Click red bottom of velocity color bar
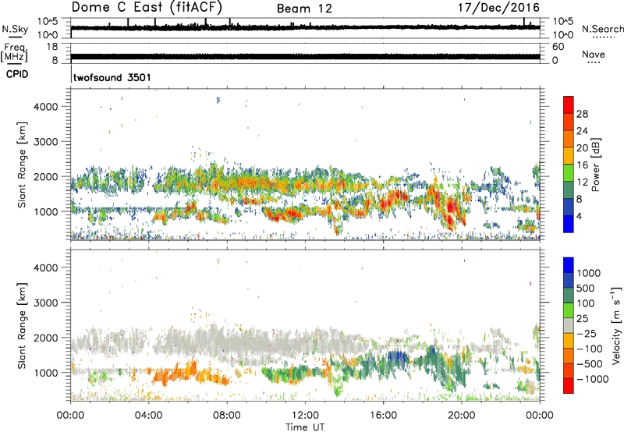The image size is (624, 432). (569, 386)
